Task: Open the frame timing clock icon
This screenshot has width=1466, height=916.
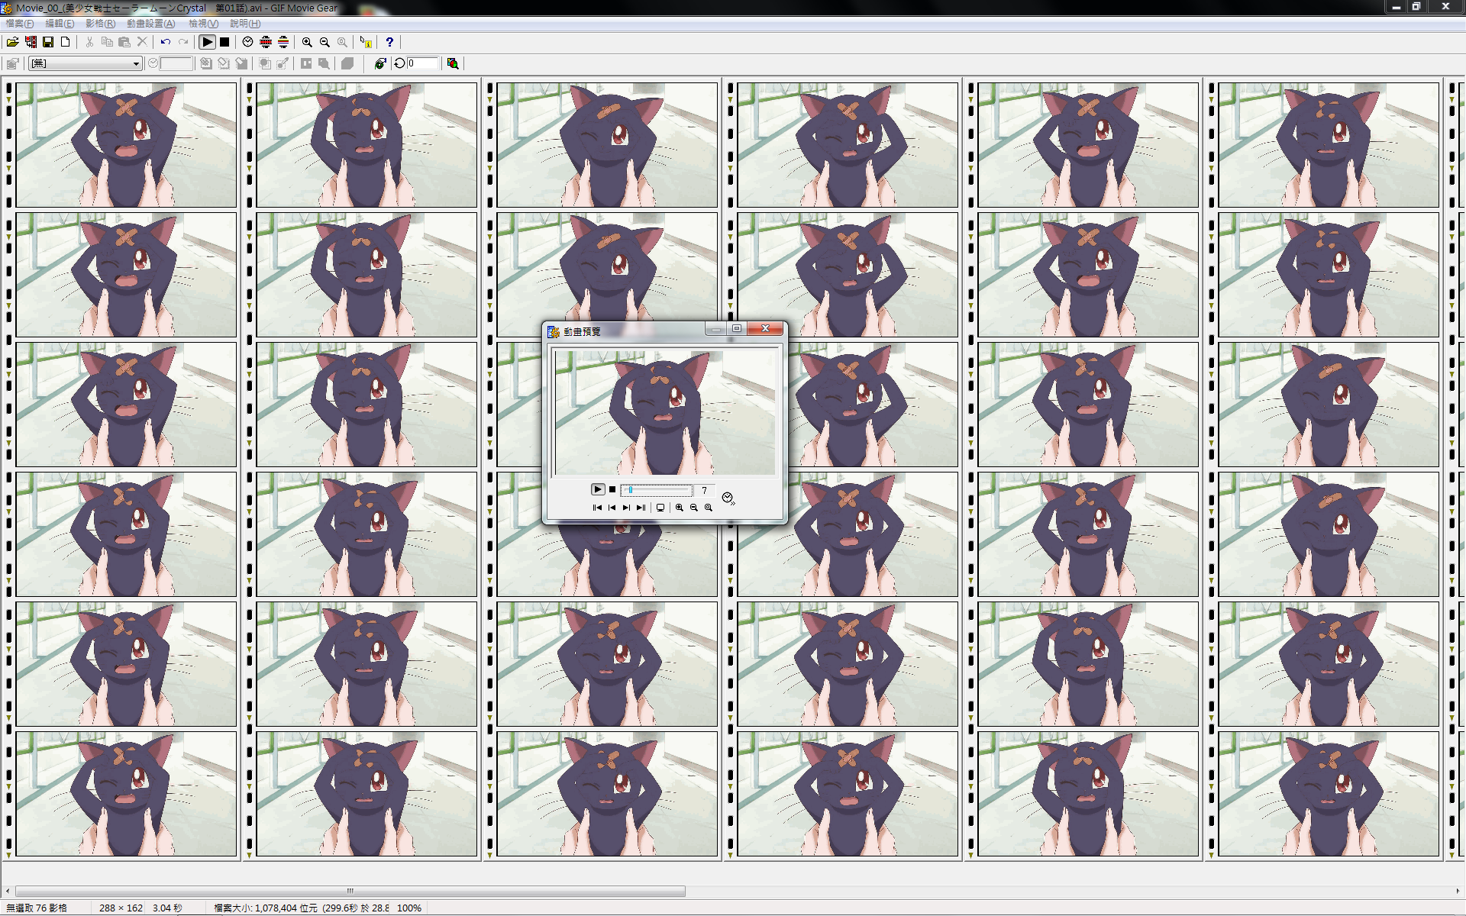Action: [x=247, y=42]
